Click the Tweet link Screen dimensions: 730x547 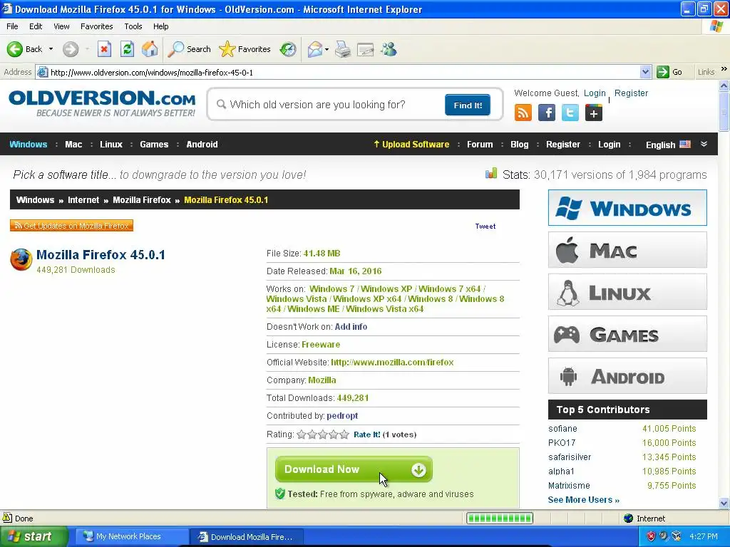485,226
